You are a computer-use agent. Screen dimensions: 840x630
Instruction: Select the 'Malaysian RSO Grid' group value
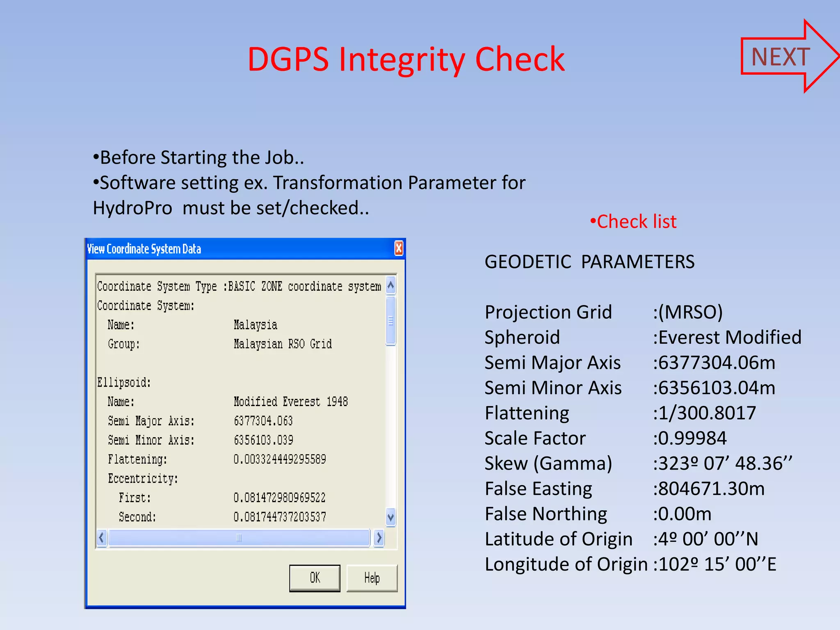click(283, 344)
